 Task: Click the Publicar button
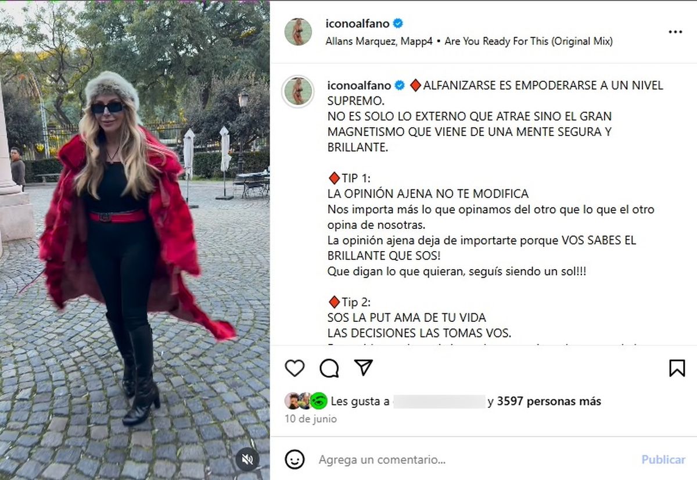(x=663, y=460)
